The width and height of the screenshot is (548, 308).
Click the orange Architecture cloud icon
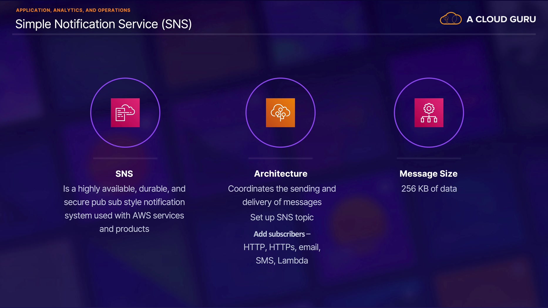(280, 113)
